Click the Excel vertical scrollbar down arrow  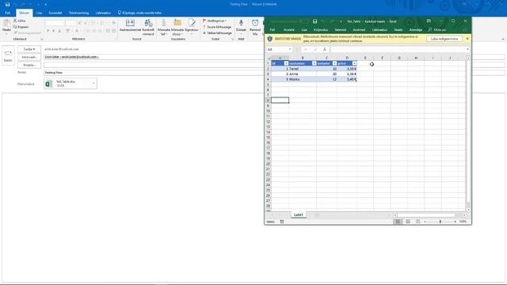coord(468,210)
